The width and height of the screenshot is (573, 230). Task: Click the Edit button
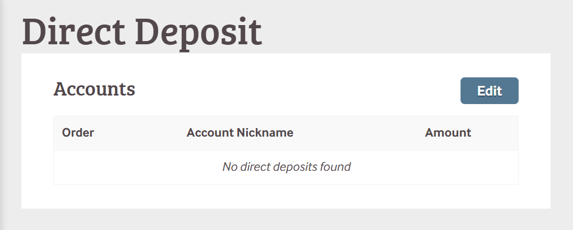[x=489, y=91]
